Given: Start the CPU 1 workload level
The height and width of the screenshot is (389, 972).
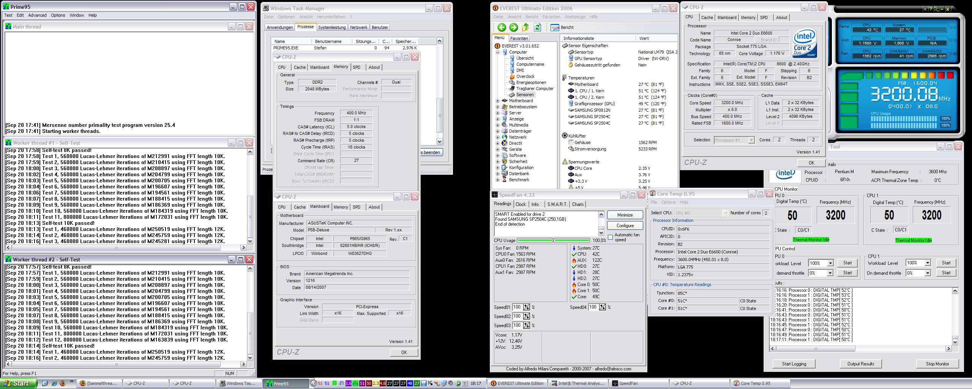Looking at the screenshot, I should coord(946,263).
